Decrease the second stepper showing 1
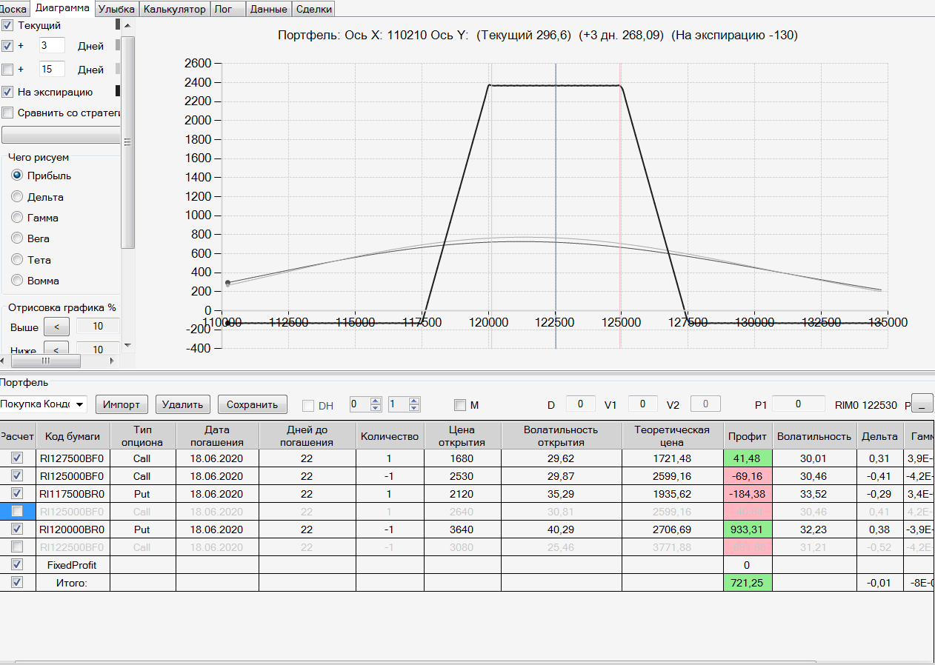The height and width of the screenshot is (665, 935). pos(414,408)
